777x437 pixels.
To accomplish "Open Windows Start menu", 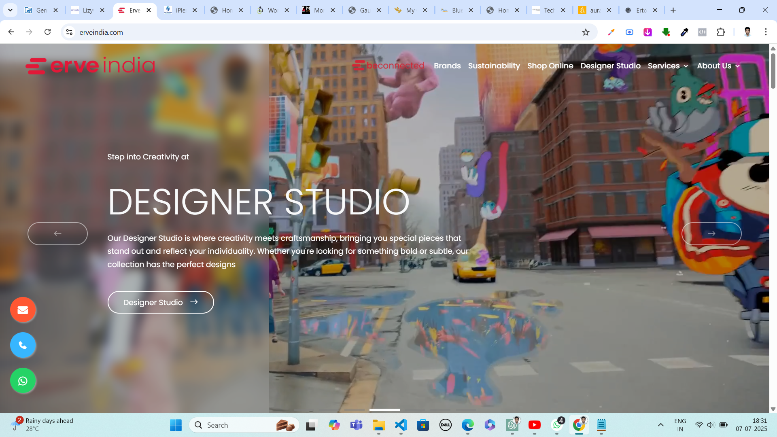I will 176,425.
